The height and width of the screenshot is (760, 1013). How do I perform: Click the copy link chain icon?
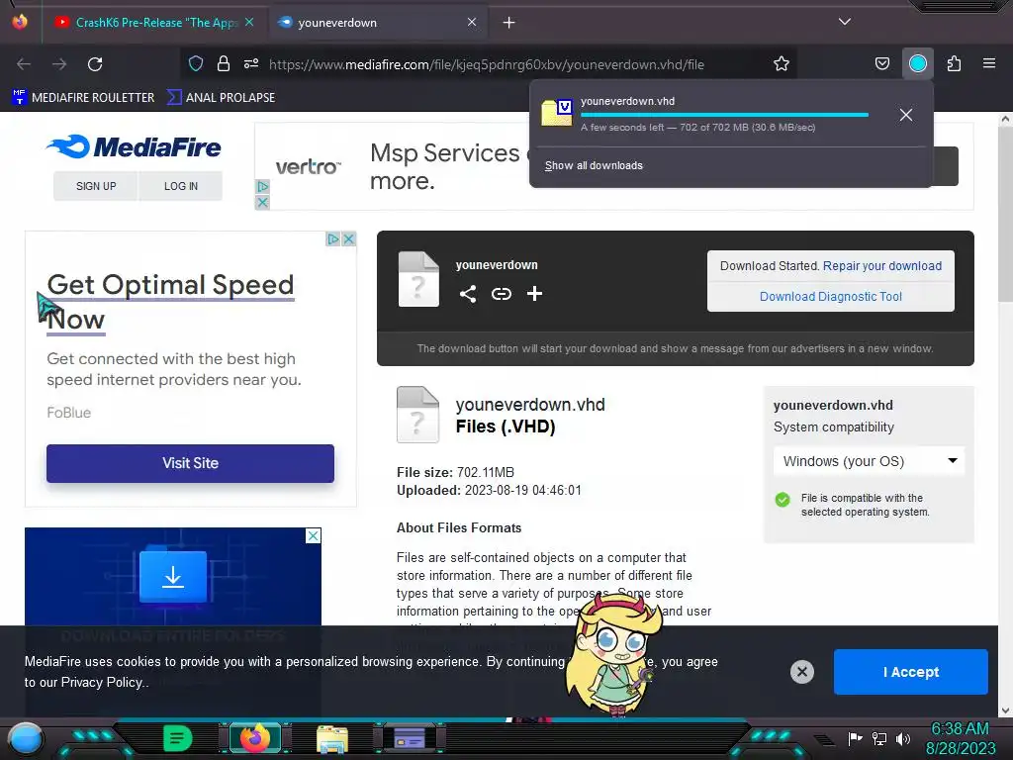(x=502, y=294)
